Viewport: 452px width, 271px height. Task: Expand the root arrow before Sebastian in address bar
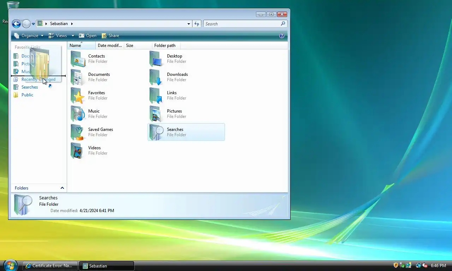(x=46, y=24)
